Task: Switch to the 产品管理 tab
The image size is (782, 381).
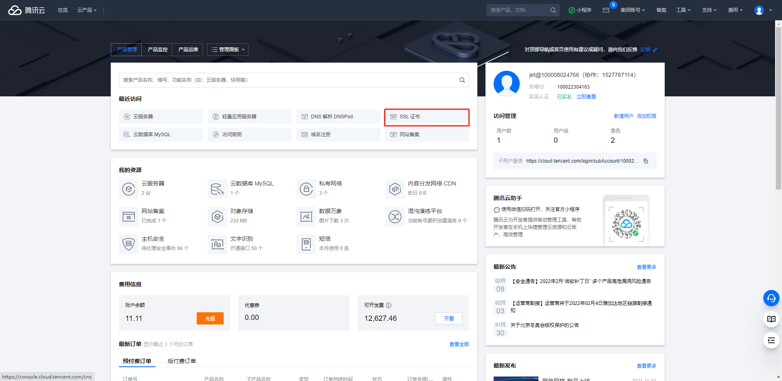Action: [x=127, y=50]
